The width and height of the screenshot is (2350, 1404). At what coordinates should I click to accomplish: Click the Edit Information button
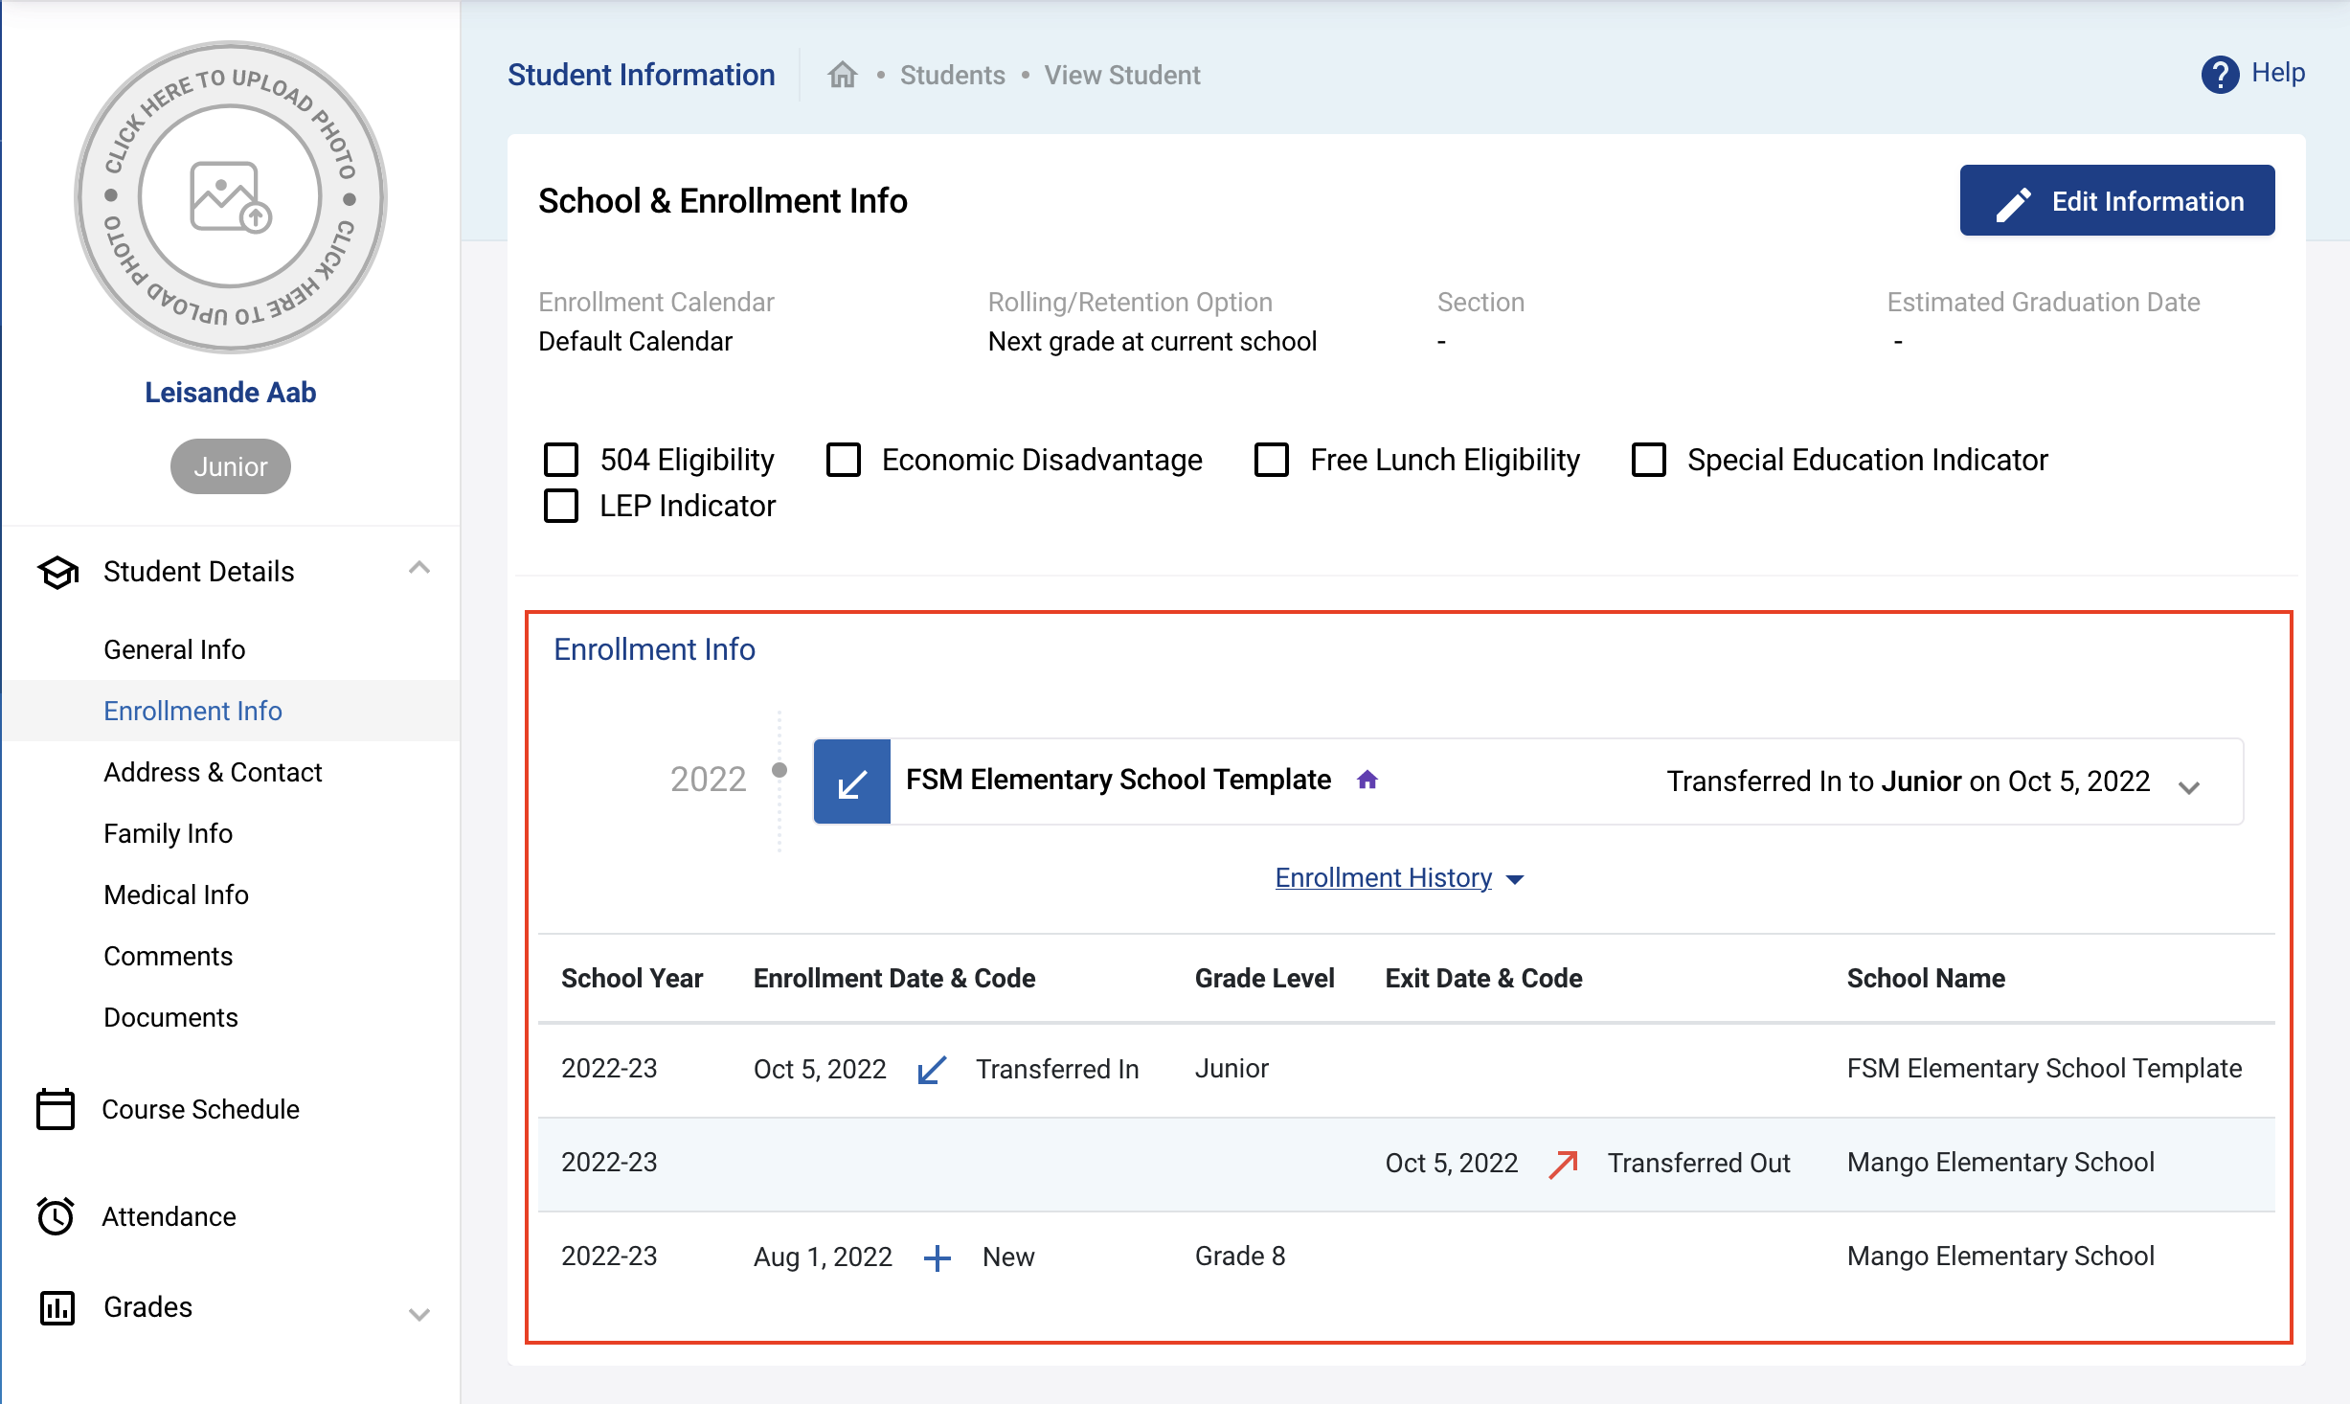click(2116, 200)
